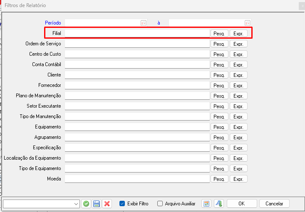Click Pesq. beside Tipo de Equipamento
305x212 pixels.
point(219,168)
